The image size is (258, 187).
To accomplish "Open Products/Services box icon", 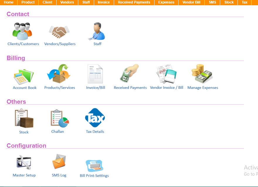I will point(59,74).
